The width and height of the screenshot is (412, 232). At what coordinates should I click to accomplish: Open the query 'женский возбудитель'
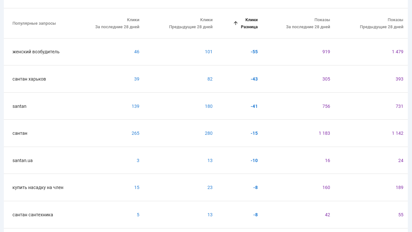coord(36,52)
